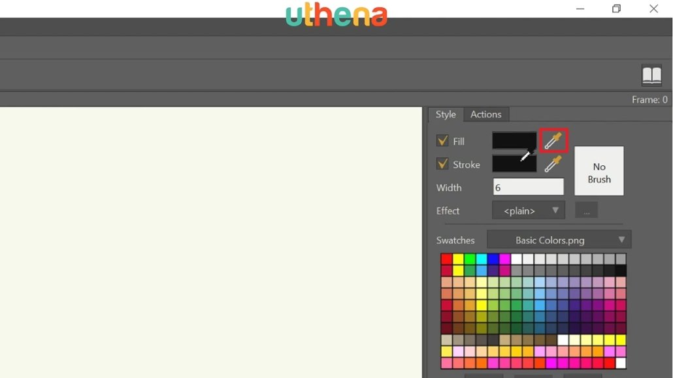
Task: Click the Frame: 0 indicator
Action: 649,99
